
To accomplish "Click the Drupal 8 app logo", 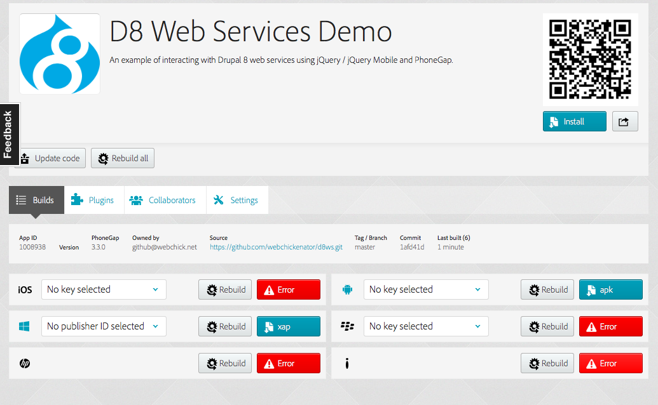I will click(x=60, y=53).
